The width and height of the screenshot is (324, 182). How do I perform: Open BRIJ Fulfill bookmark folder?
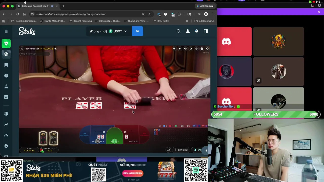[161, 21]
